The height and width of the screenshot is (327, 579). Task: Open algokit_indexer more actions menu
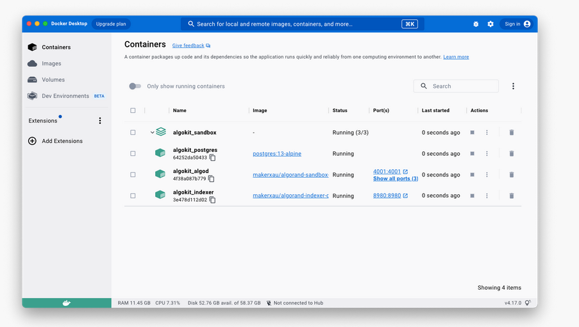487,196
